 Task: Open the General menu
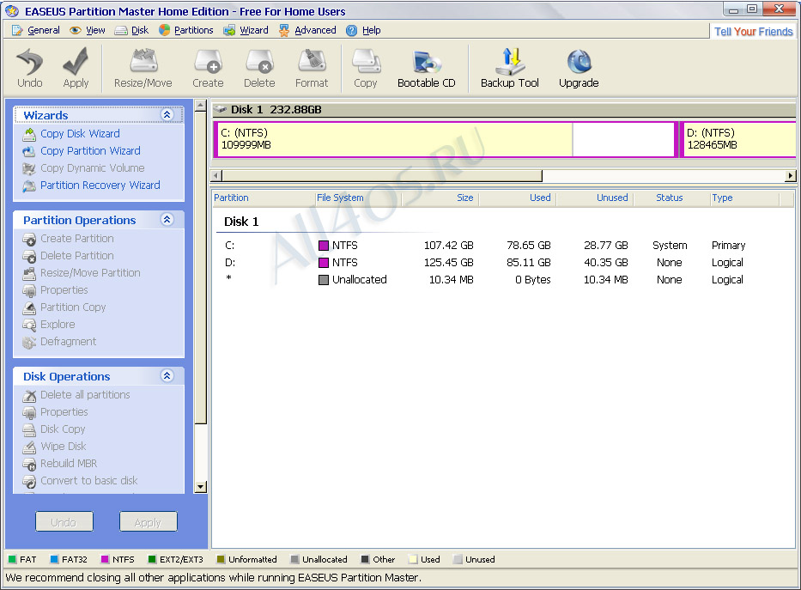coord(36,30)
